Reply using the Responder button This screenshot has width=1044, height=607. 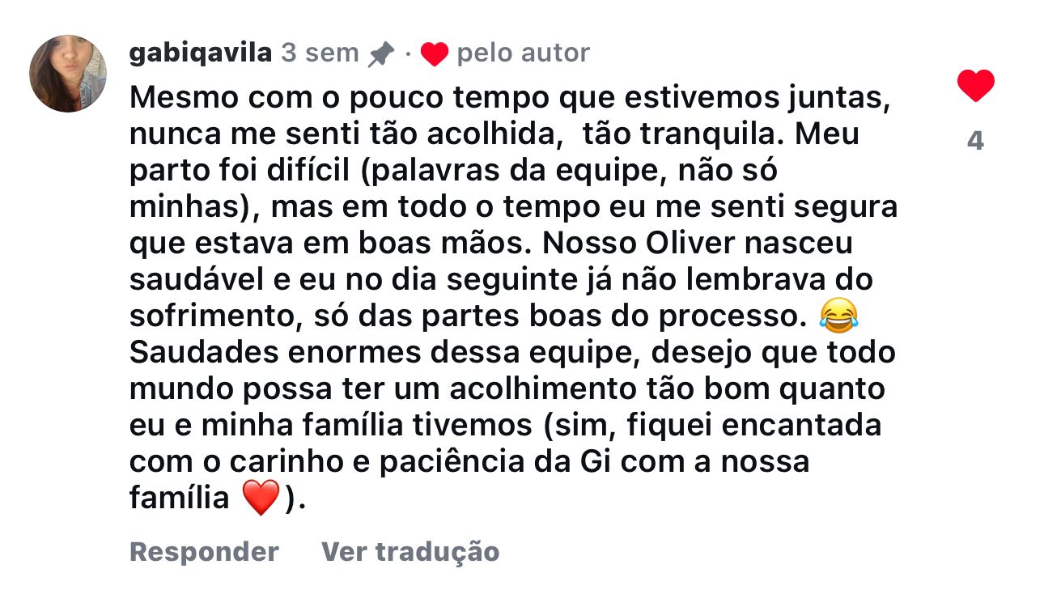204,551
